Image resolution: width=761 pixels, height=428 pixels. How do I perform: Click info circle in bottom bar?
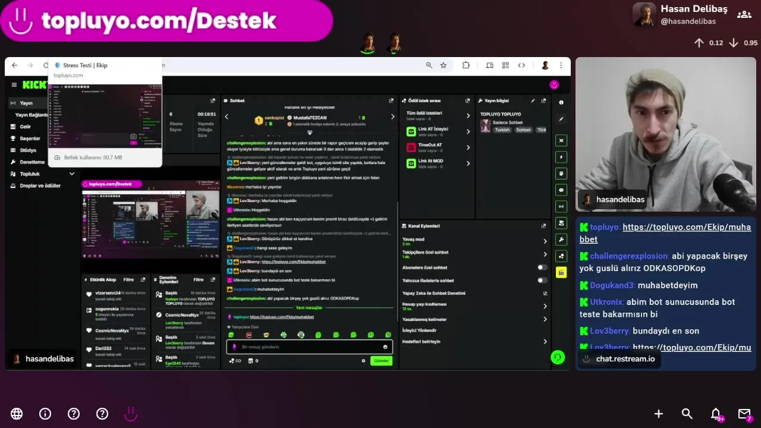45,414
